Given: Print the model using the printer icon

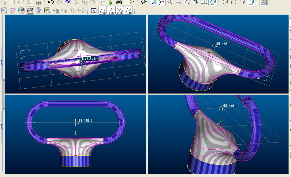Looking at the screenshot, I should [38, 2].
